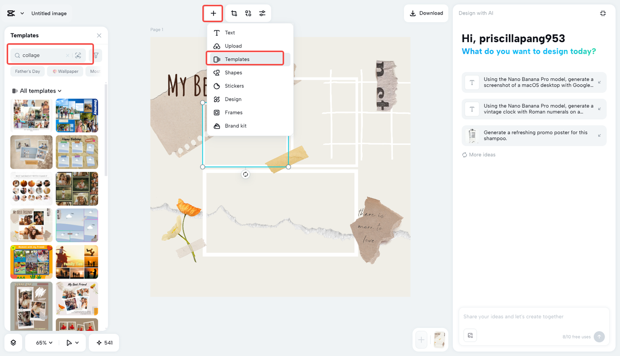
Task: Open the template filter icon
Action: pos(96,56)
